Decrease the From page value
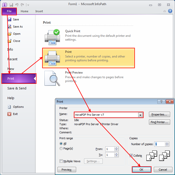This screenshot has height=175, width=175. [116, 150]
